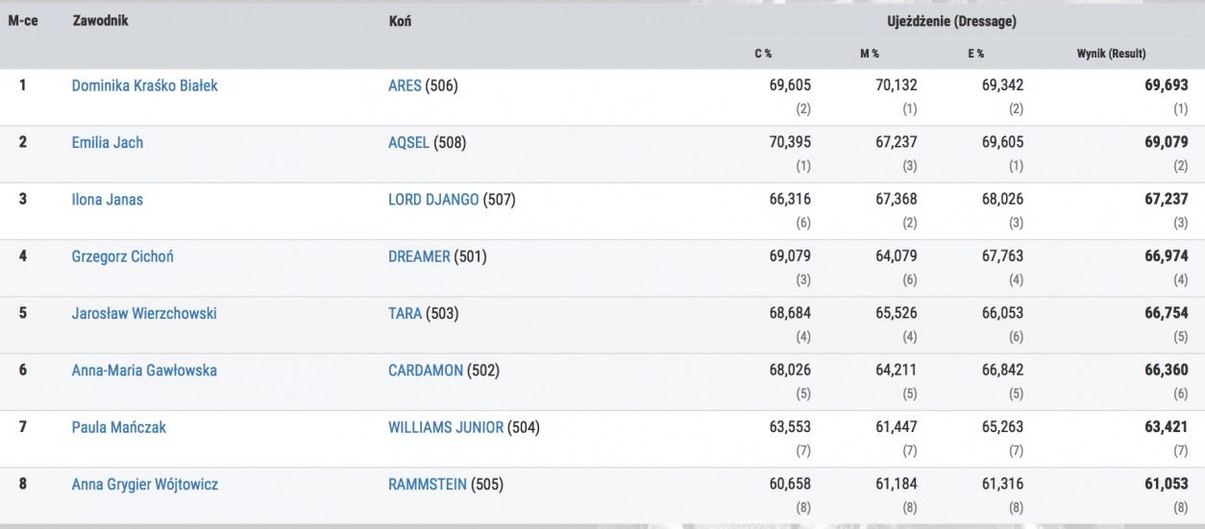The image size is (1205, 529).
Task: Click the Ilona Janas rider link
Action: (108, 200)
